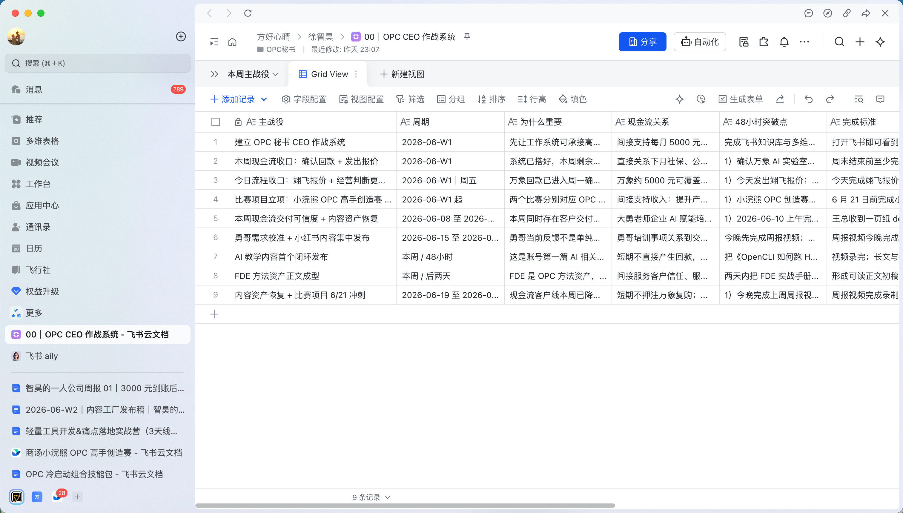
Task: Open the comments bubble icon at top right
Action: click(809, 13)
